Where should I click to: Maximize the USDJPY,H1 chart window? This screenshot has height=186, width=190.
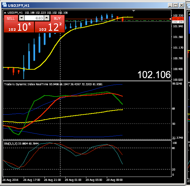[176, 5]
